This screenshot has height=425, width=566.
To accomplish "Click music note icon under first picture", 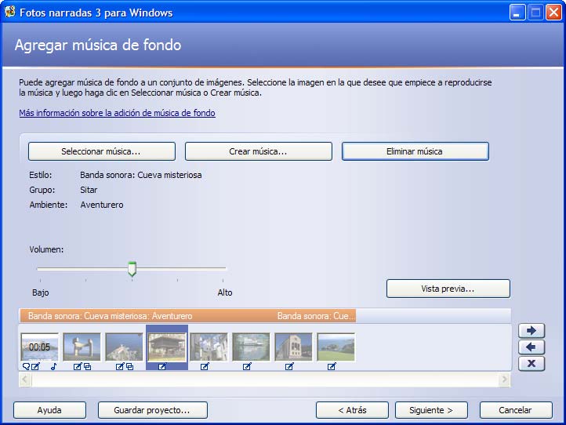I will pos(54,366).
